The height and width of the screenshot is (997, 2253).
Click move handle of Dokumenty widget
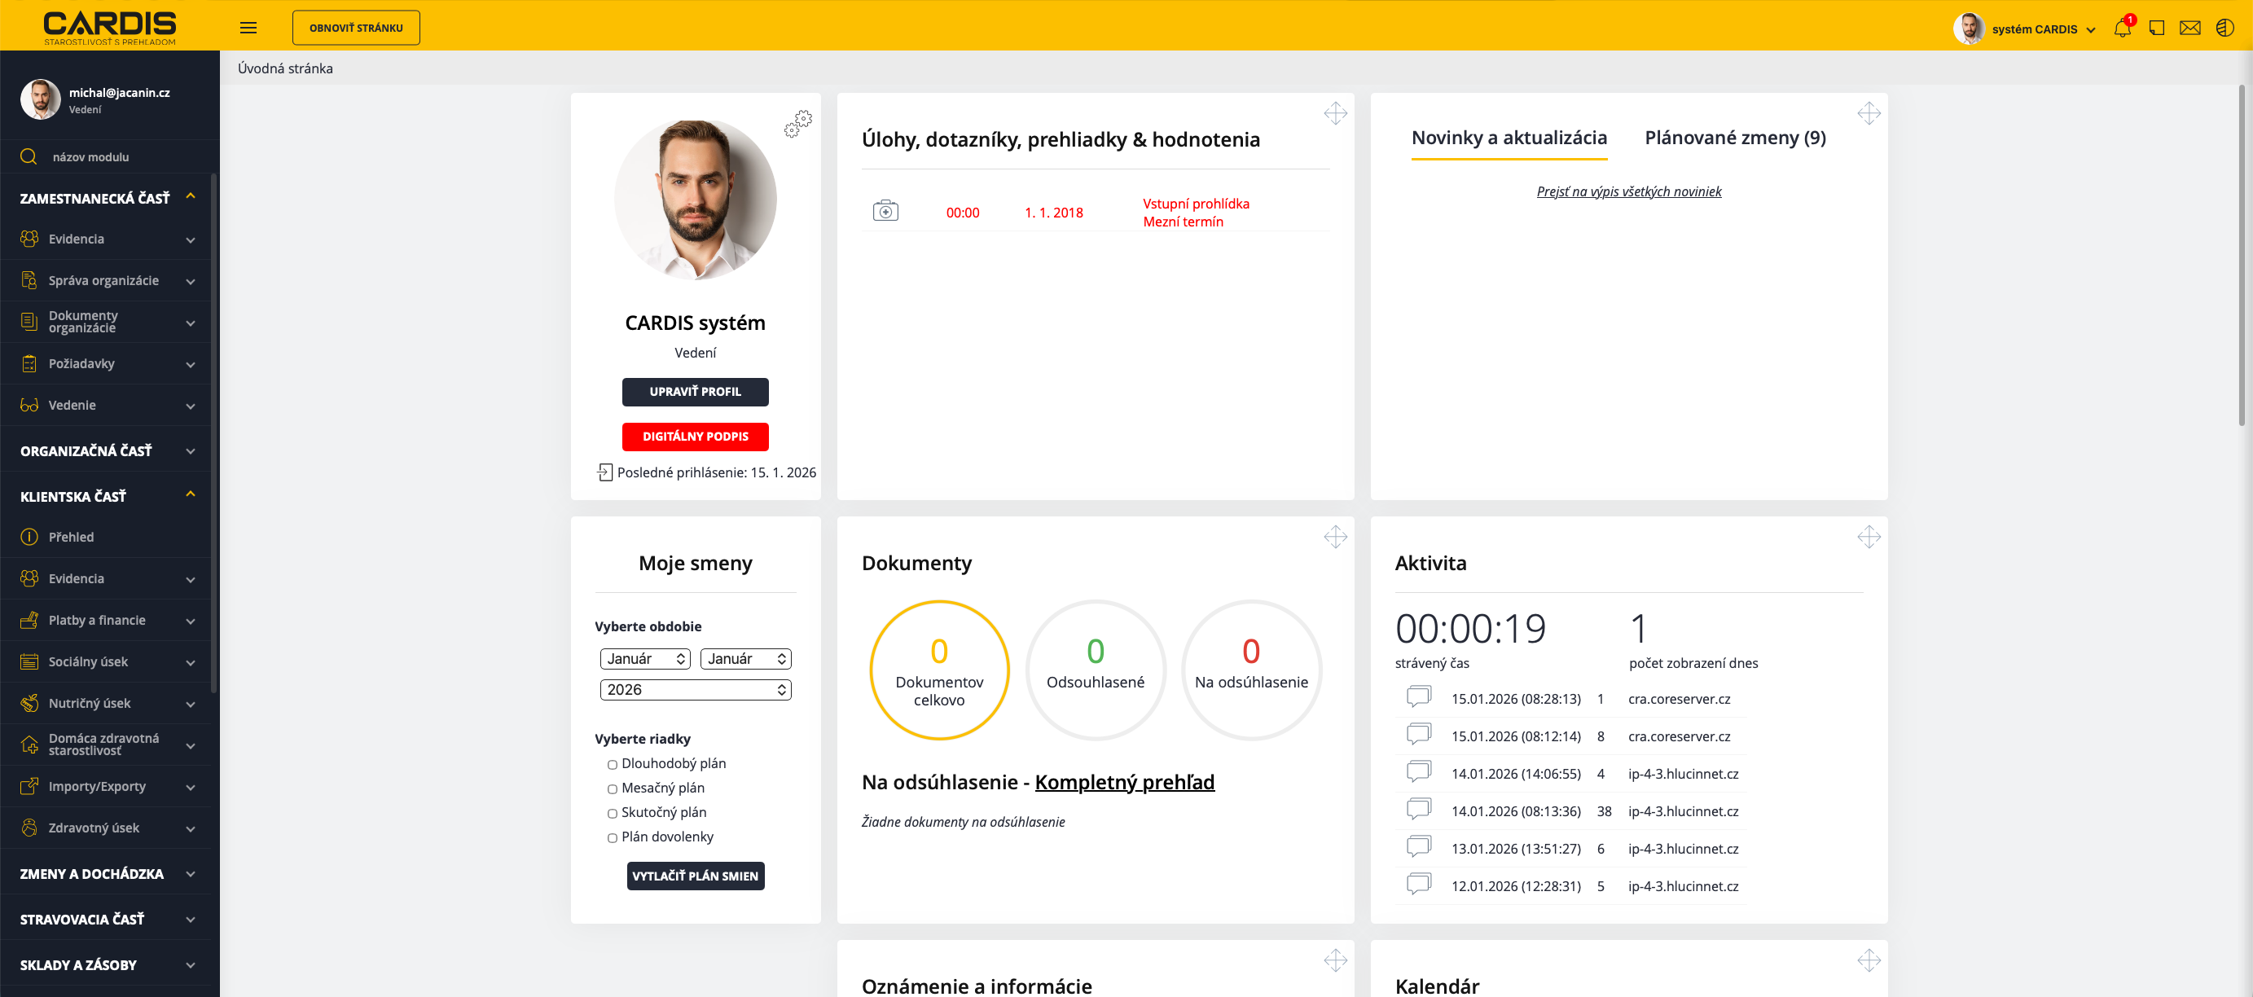1335,537
